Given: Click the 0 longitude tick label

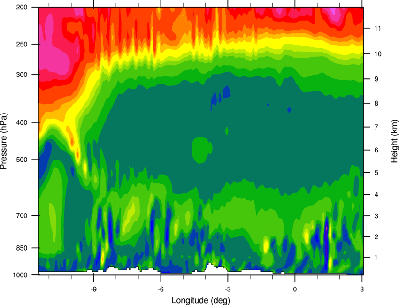Looking at the screenshot, I should (295, 289).
